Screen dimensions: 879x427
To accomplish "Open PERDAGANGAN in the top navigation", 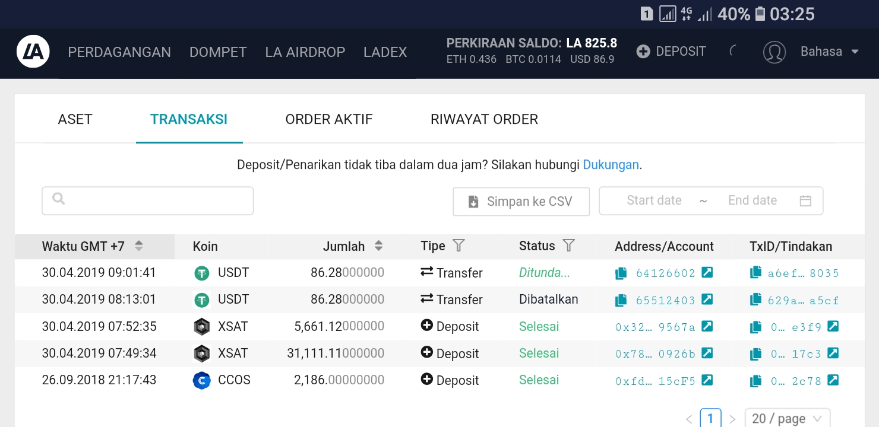I will 119,52.
